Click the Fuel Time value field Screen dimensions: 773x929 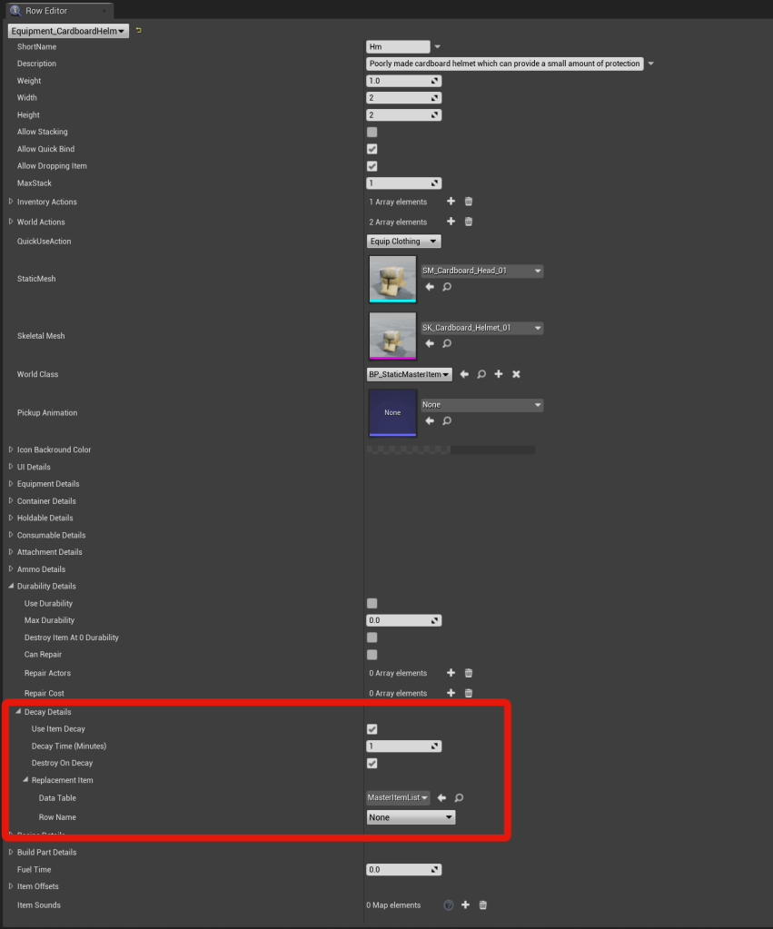click(x=403, y=870)
